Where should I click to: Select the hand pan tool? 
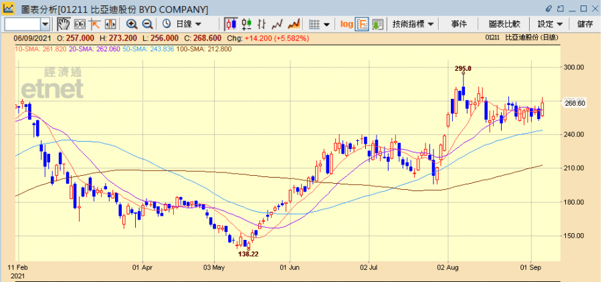tap(64, 24)
